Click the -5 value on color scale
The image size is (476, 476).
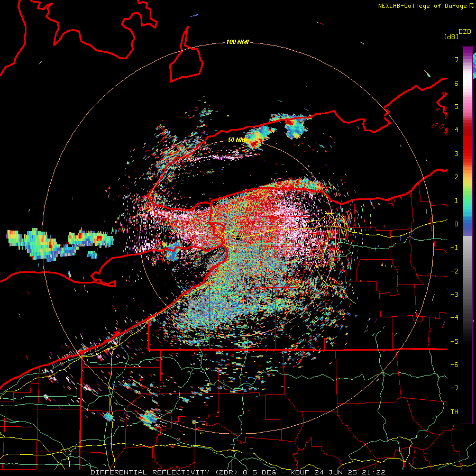click(454, 342)
